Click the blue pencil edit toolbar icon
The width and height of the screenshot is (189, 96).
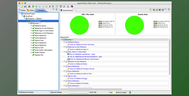(x=57, y=6)
